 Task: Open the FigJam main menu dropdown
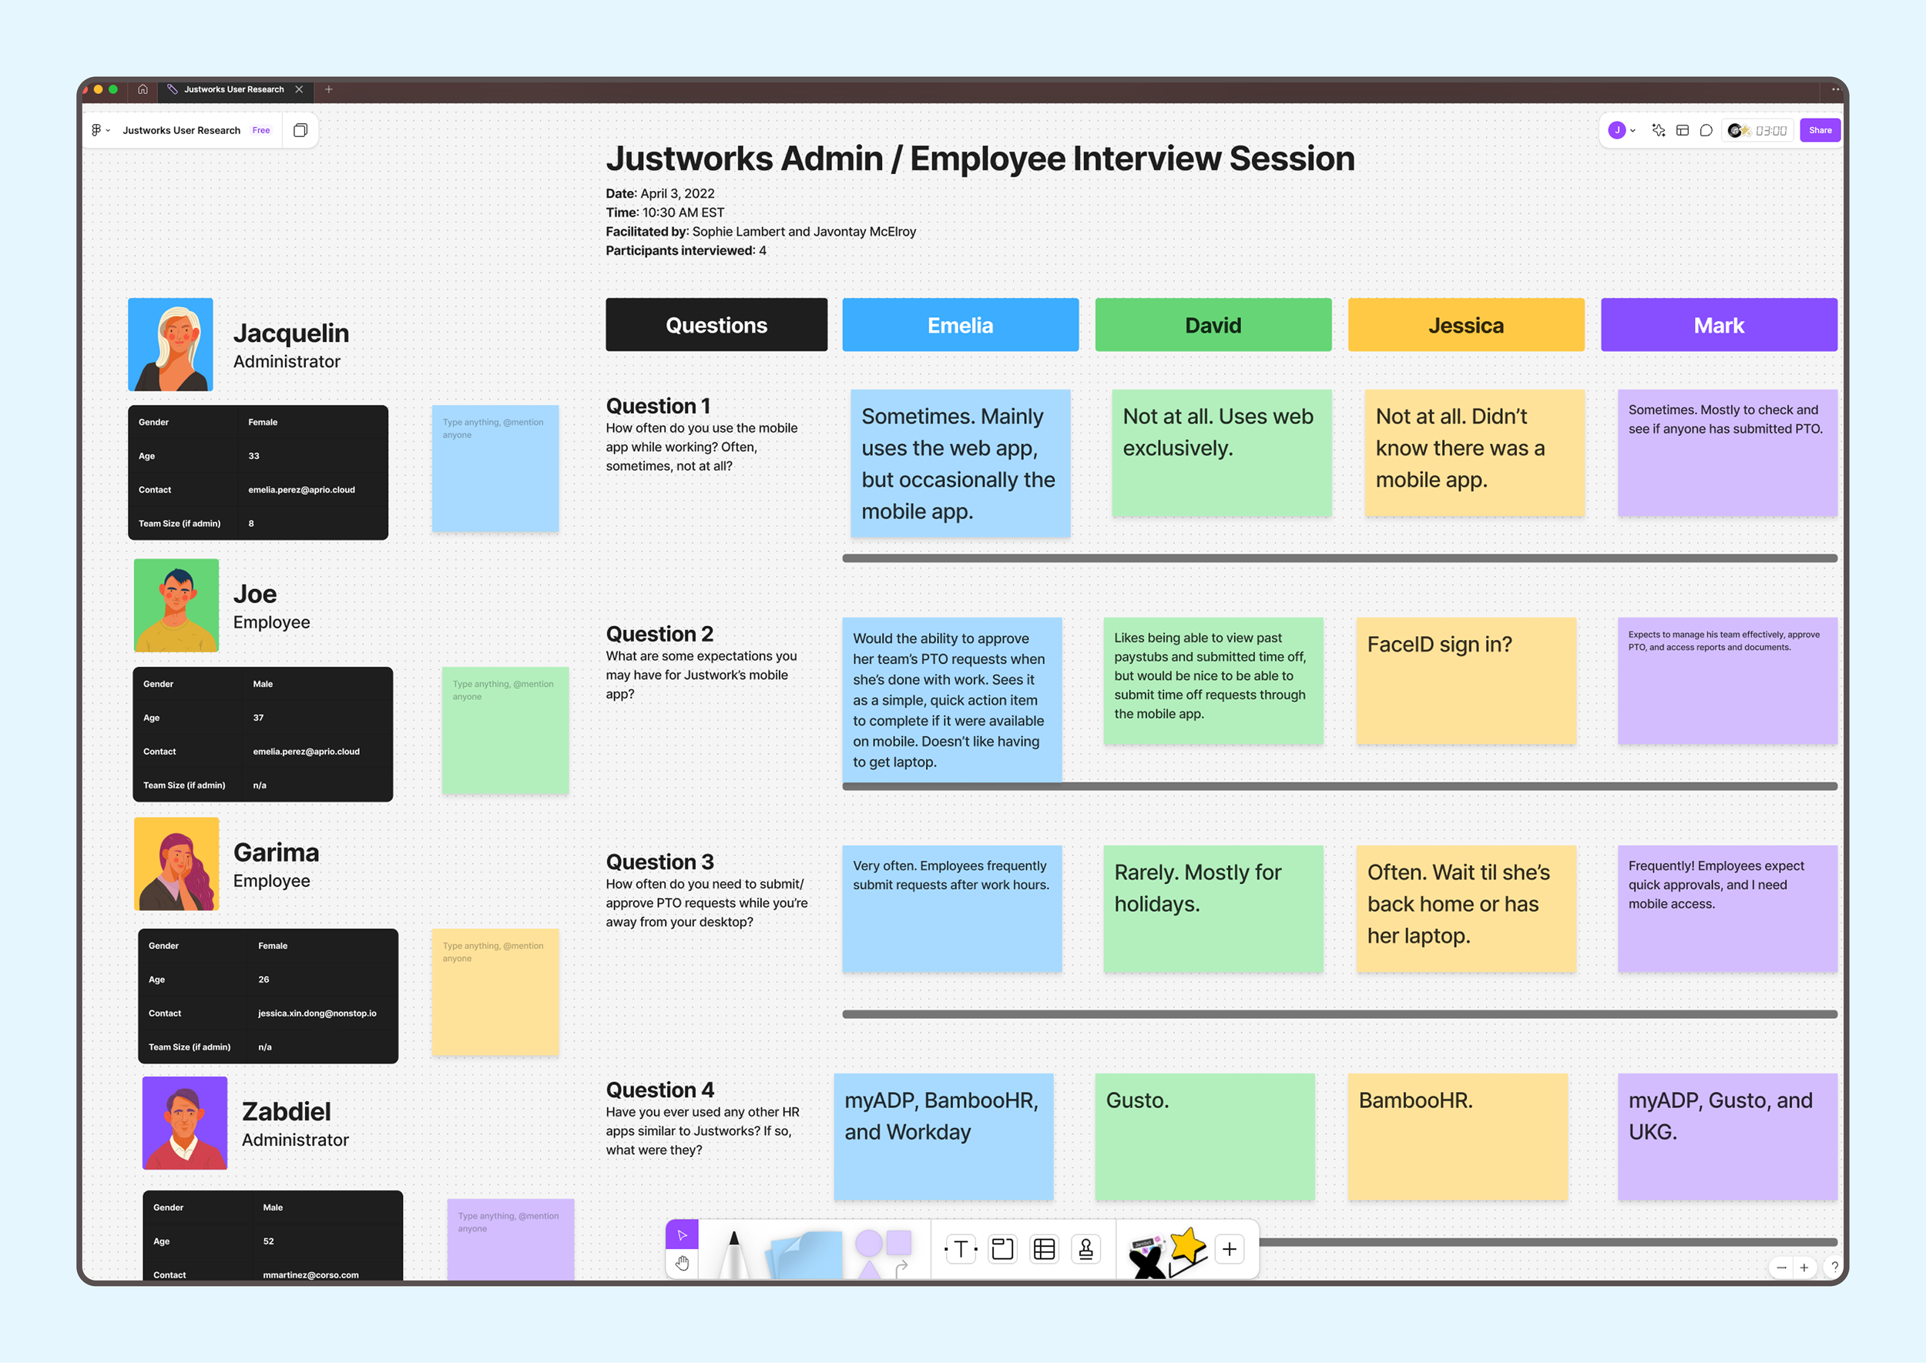[x=100, y=130]
